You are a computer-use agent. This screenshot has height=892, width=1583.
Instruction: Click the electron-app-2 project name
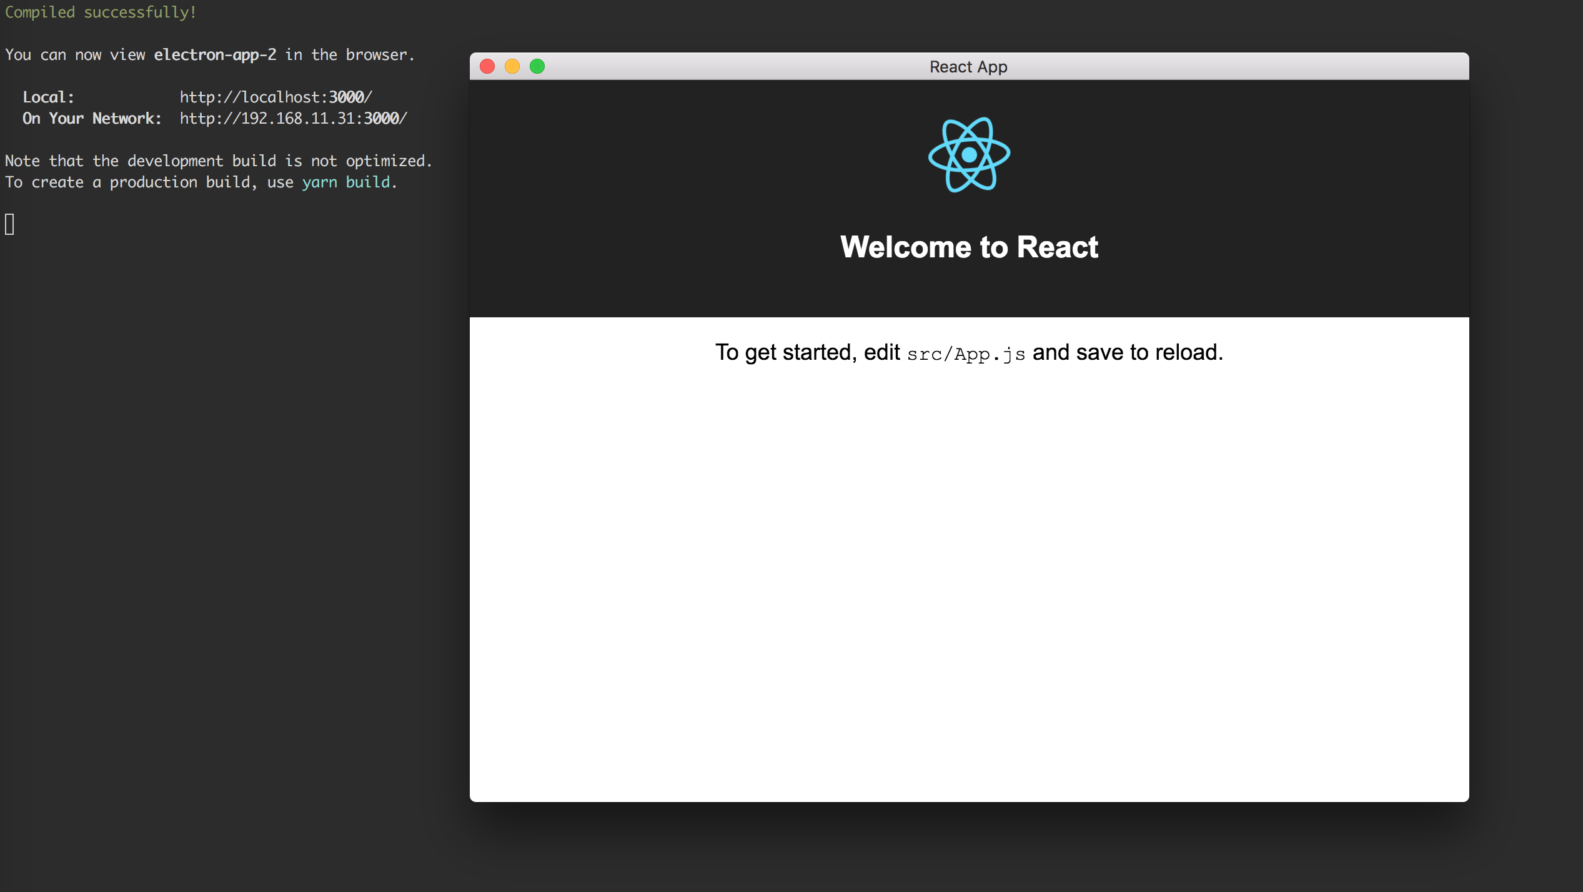pos(215,55)
